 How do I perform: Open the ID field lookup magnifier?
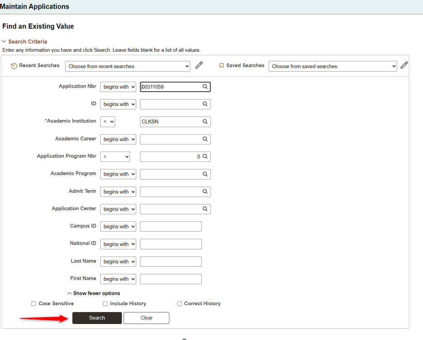[205, 104]
